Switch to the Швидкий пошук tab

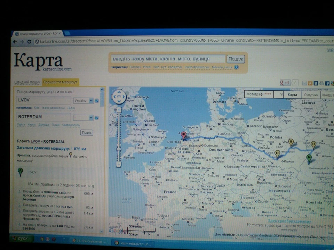(27, 82)
